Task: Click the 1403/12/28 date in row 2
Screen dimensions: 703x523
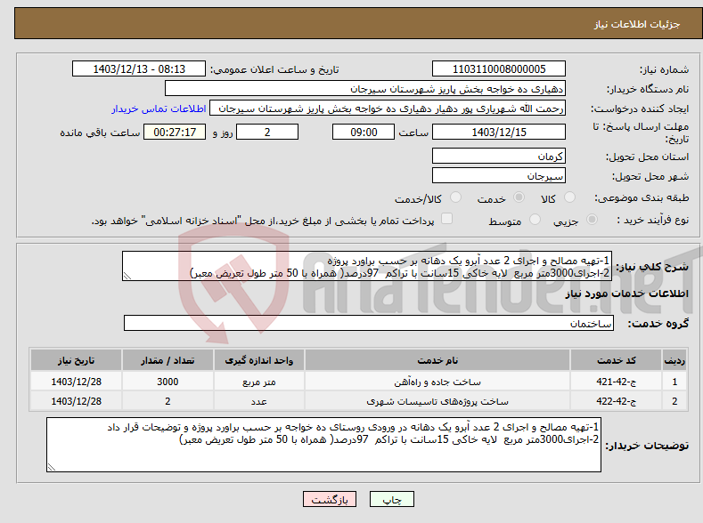Action: (77, 401)
